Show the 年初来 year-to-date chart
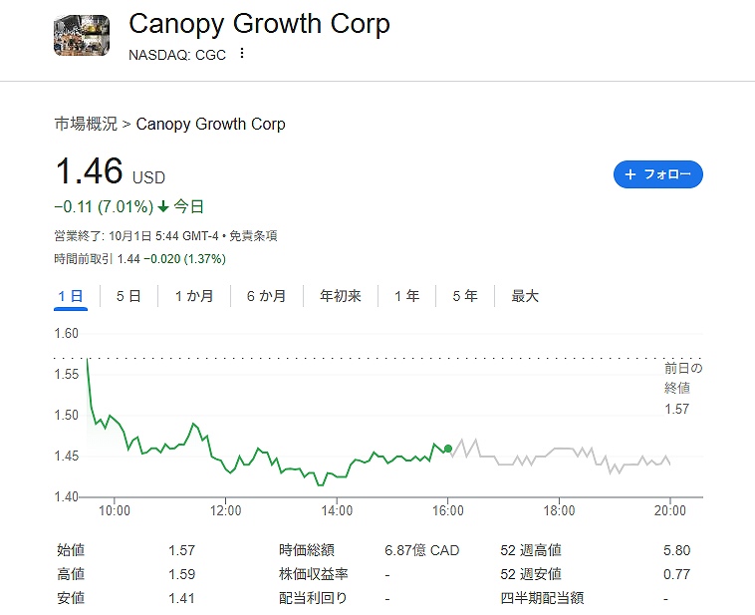Viewport: 755px width, 615px height. pos(340,296)
